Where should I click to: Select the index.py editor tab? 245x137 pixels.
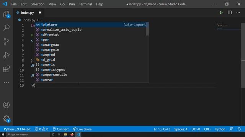29,13
